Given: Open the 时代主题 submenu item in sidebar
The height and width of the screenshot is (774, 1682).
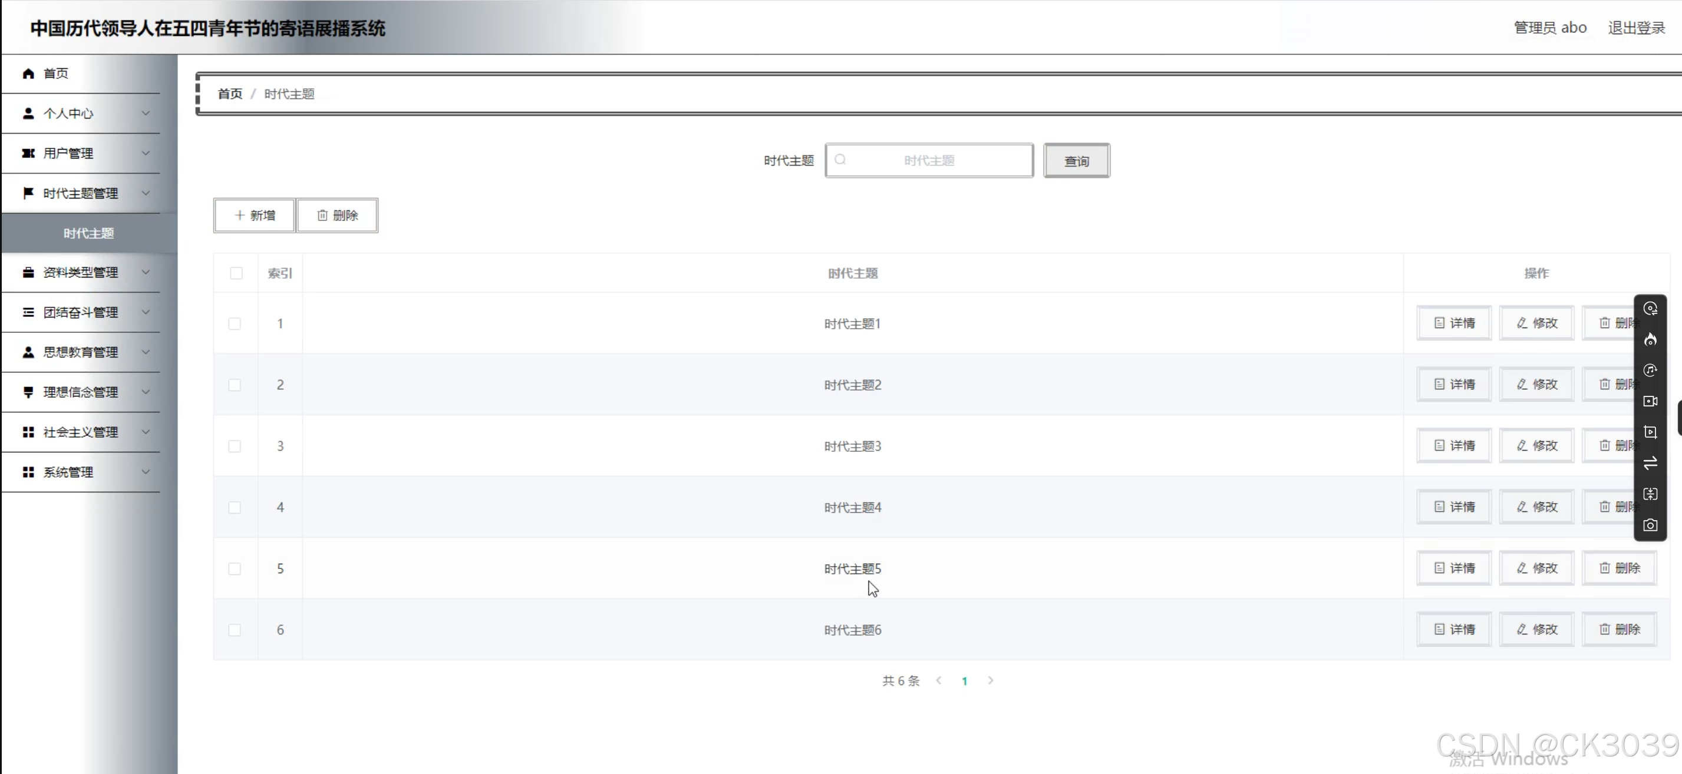Looking at the screenshot, I should tap(89, 234).
